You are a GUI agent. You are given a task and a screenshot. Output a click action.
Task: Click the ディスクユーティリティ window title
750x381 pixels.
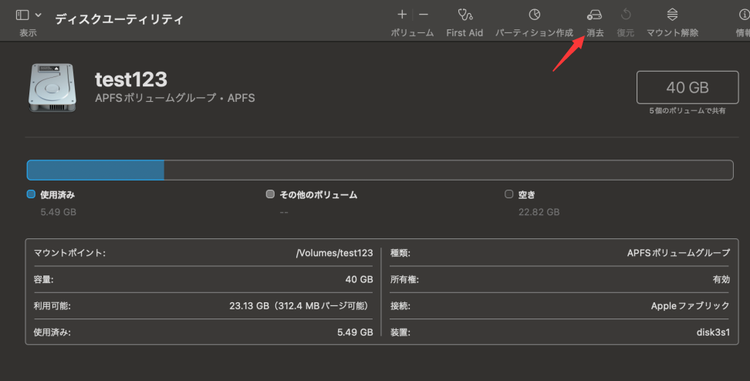tap(119, 19)
